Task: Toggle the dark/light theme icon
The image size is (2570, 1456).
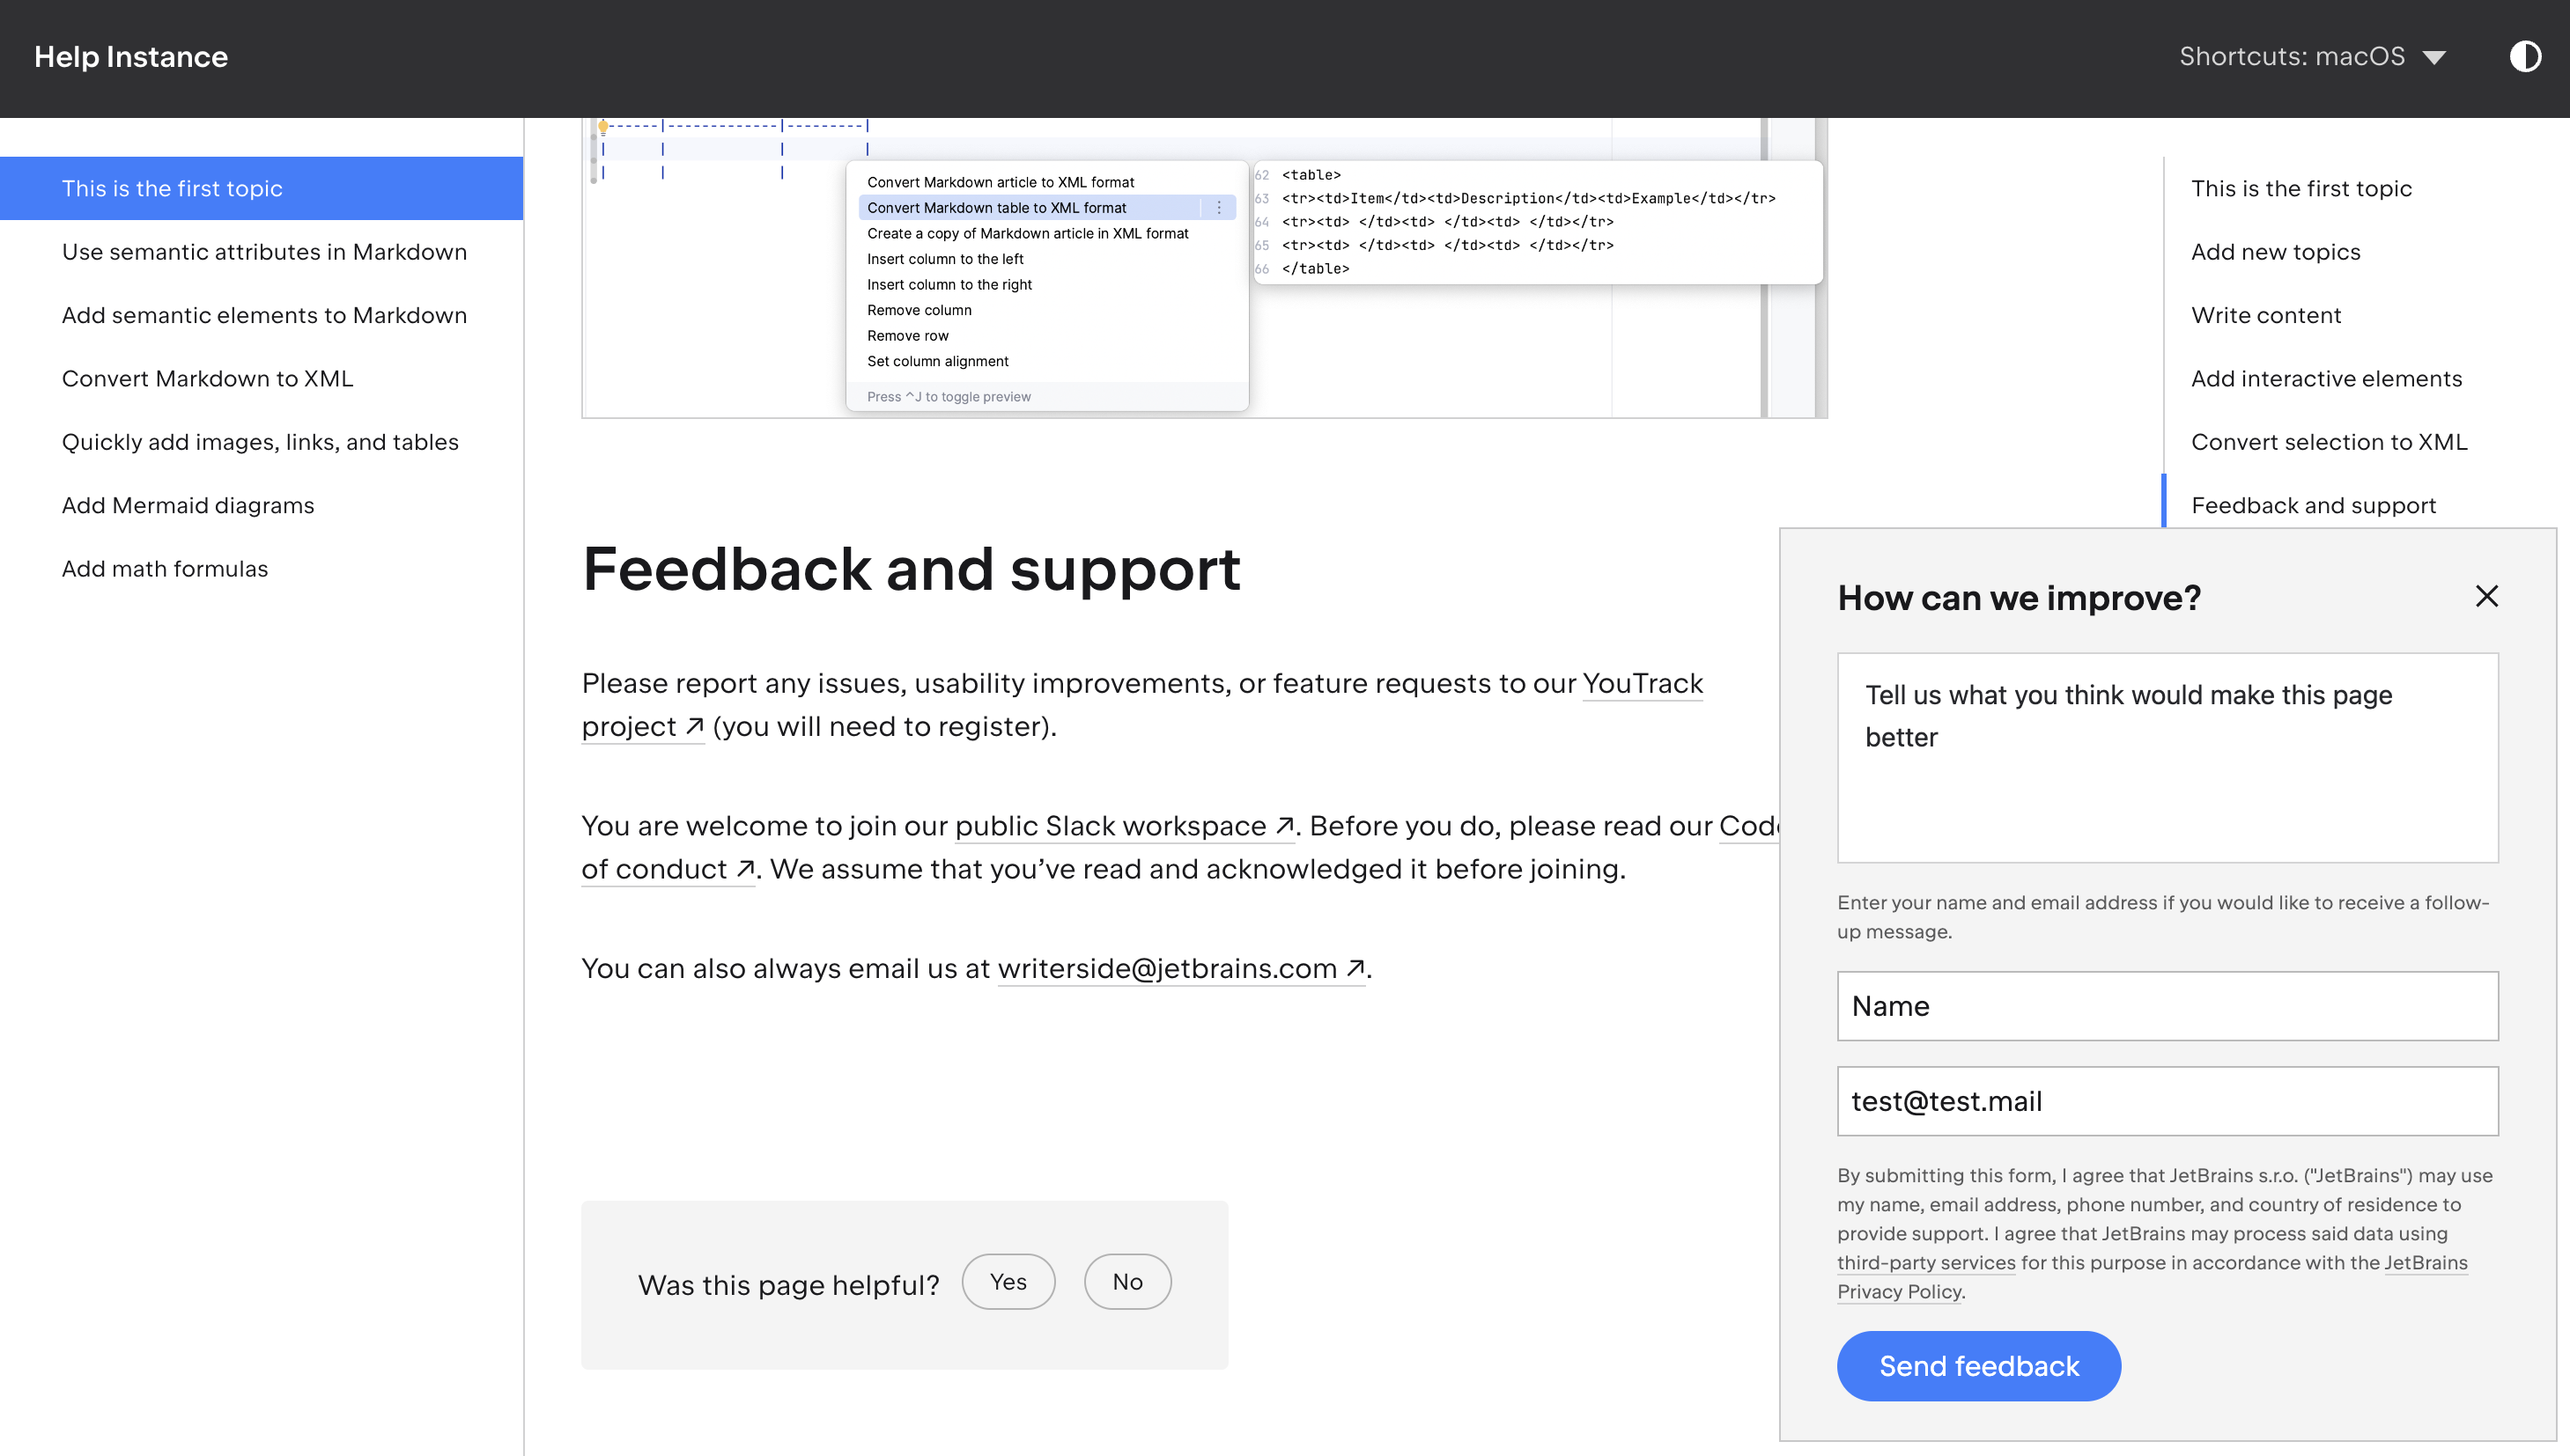Action: tap(2524, 57)
